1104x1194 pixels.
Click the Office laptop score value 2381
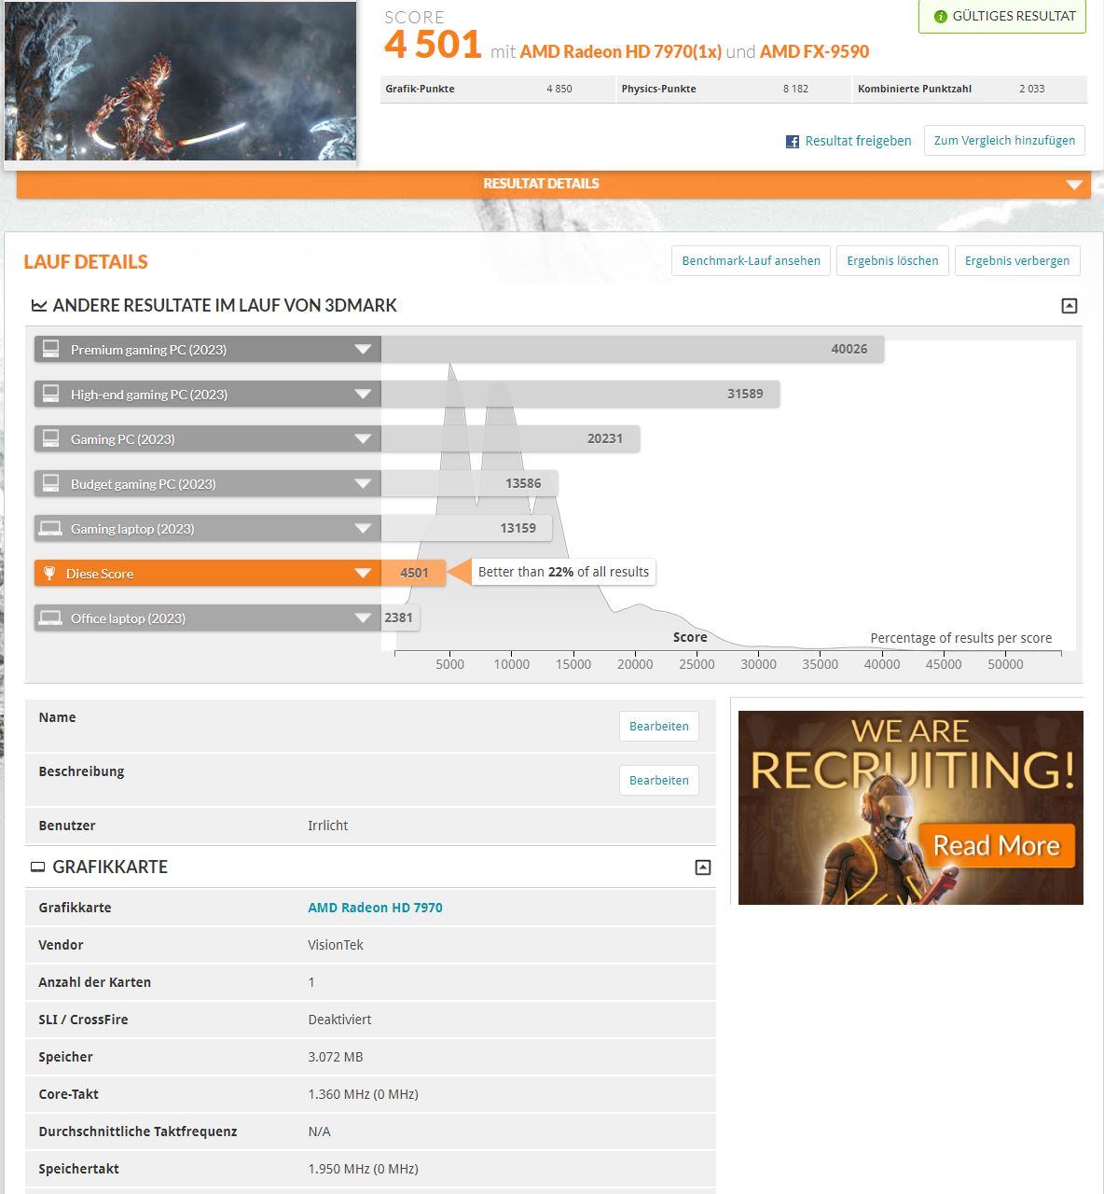coord(398,618)
